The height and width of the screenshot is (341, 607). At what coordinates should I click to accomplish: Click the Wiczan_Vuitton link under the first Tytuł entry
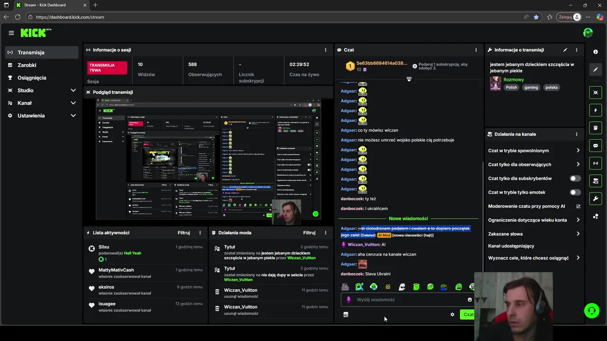tap(302, 258)
